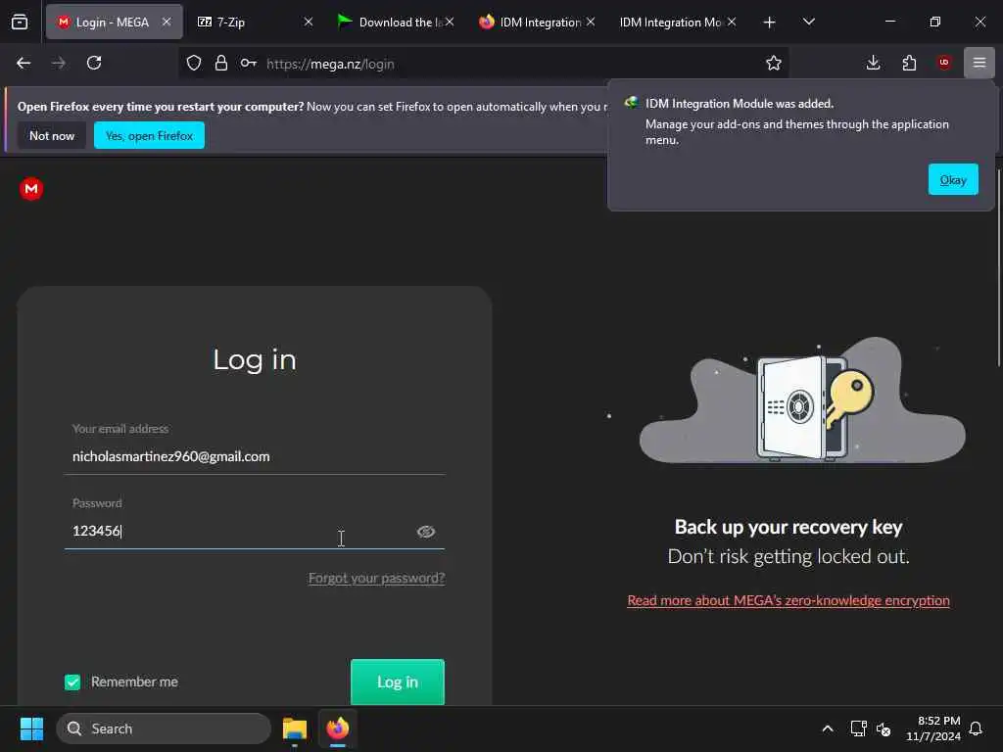The image size is (1003, 752).
Task: Open the uBlock Origin extension icon
Action: coord(944,63)
